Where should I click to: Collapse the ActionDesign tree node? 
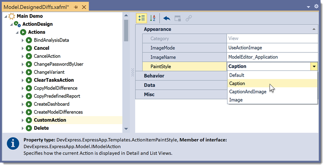11,24
